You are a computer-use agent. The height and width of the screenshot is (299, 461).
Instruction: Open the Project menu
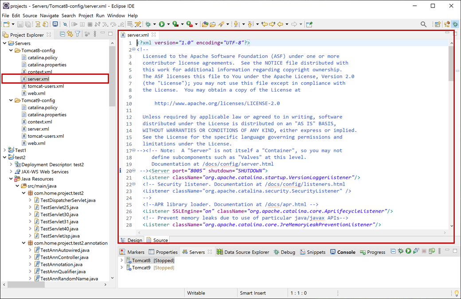coord(86,15)
